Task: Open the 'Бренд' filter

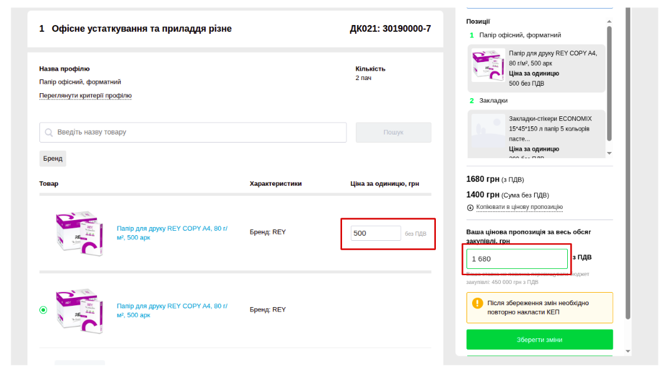Action: click(53, 159)
